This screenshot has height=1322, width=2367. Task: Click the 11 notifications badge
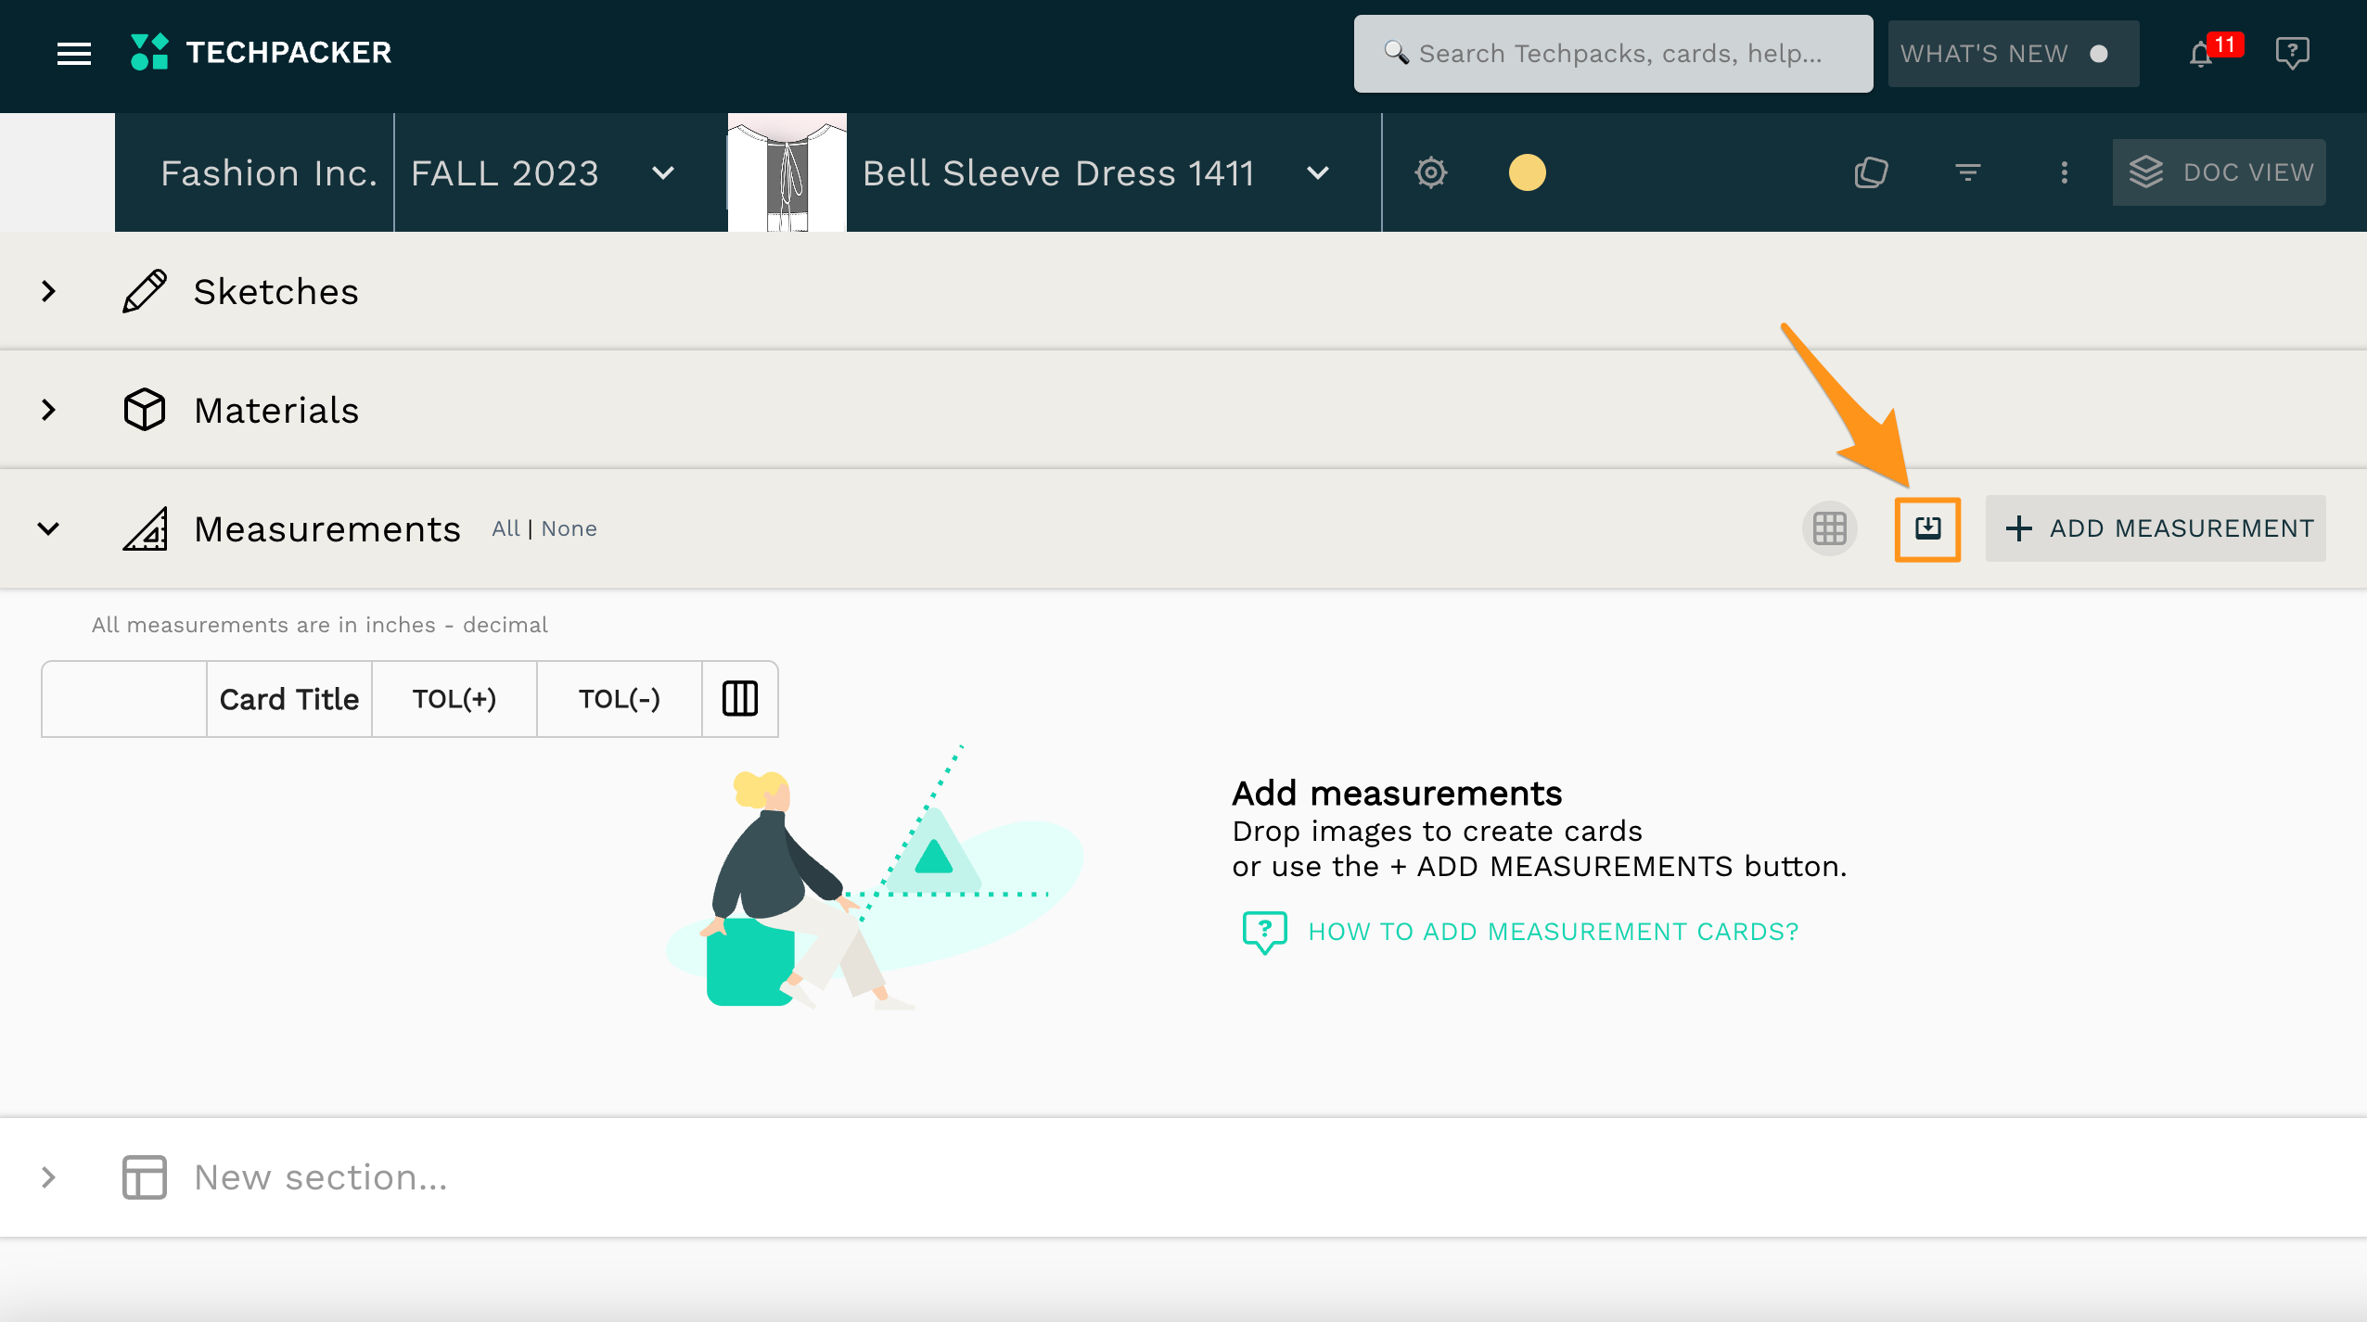pyautogui.click(x=2224, y=44)
